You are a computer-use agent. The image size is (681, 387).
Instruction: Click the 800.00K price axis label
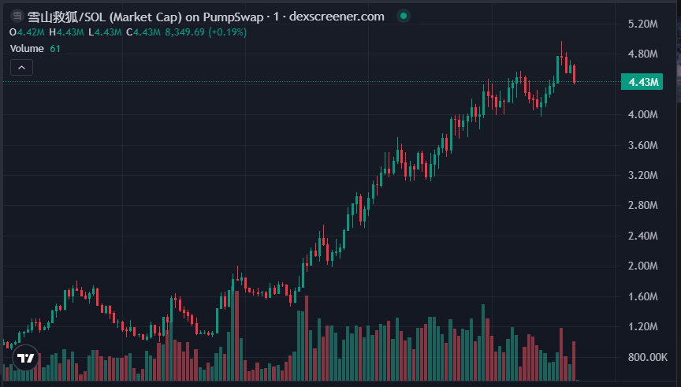click(648, 357)
